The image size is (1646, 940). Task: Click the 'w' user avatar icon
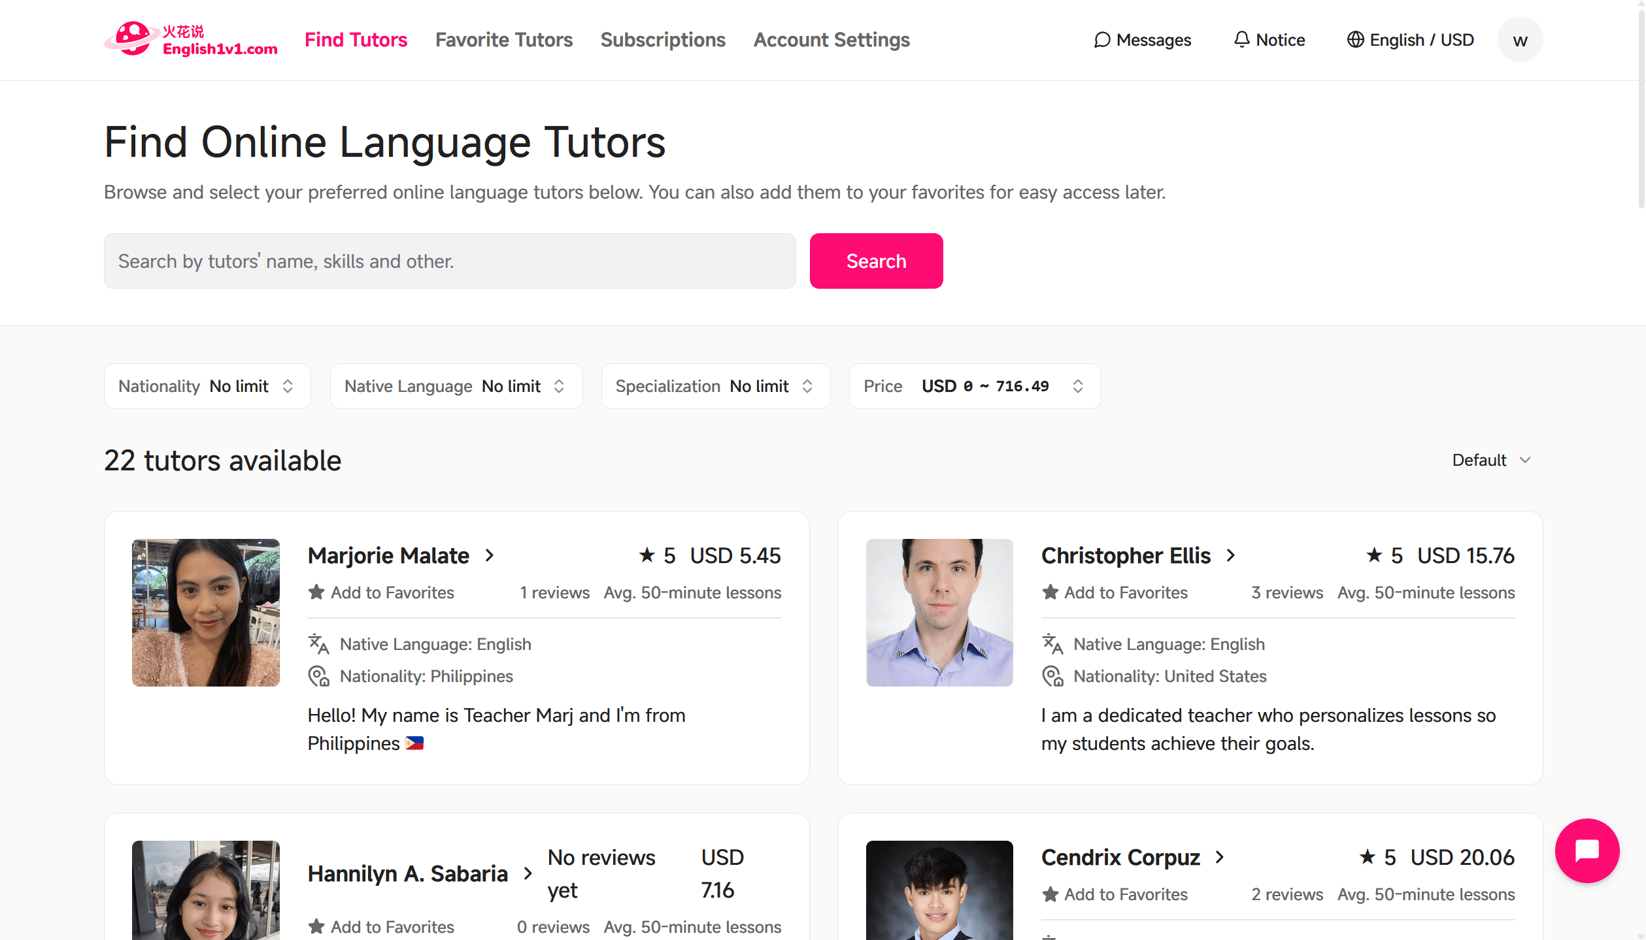1520,40
